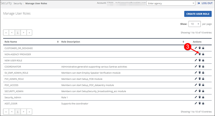Edit the SV_EMP_ADMIN_ROLE with pencil icon
The width and height of the screenshot is (215, 116).
tap(196, 72)
